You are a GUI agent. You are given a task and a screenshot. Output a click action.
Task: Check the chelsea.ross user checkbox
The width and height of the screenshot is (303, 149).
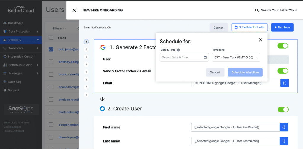click(51, 100)
